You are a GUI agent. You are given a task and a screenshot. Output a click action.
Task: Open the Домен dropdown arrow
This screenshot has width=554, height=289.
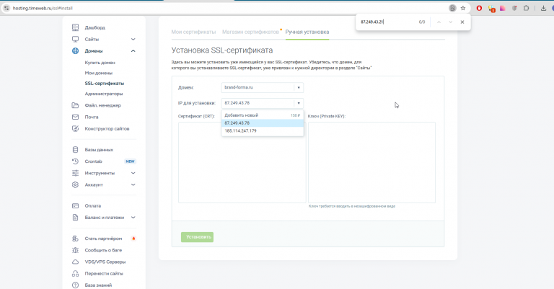tap(299, 87)
